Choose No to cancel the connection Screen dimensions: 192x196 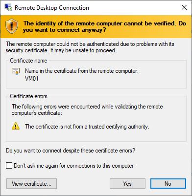tap(168, 184)
